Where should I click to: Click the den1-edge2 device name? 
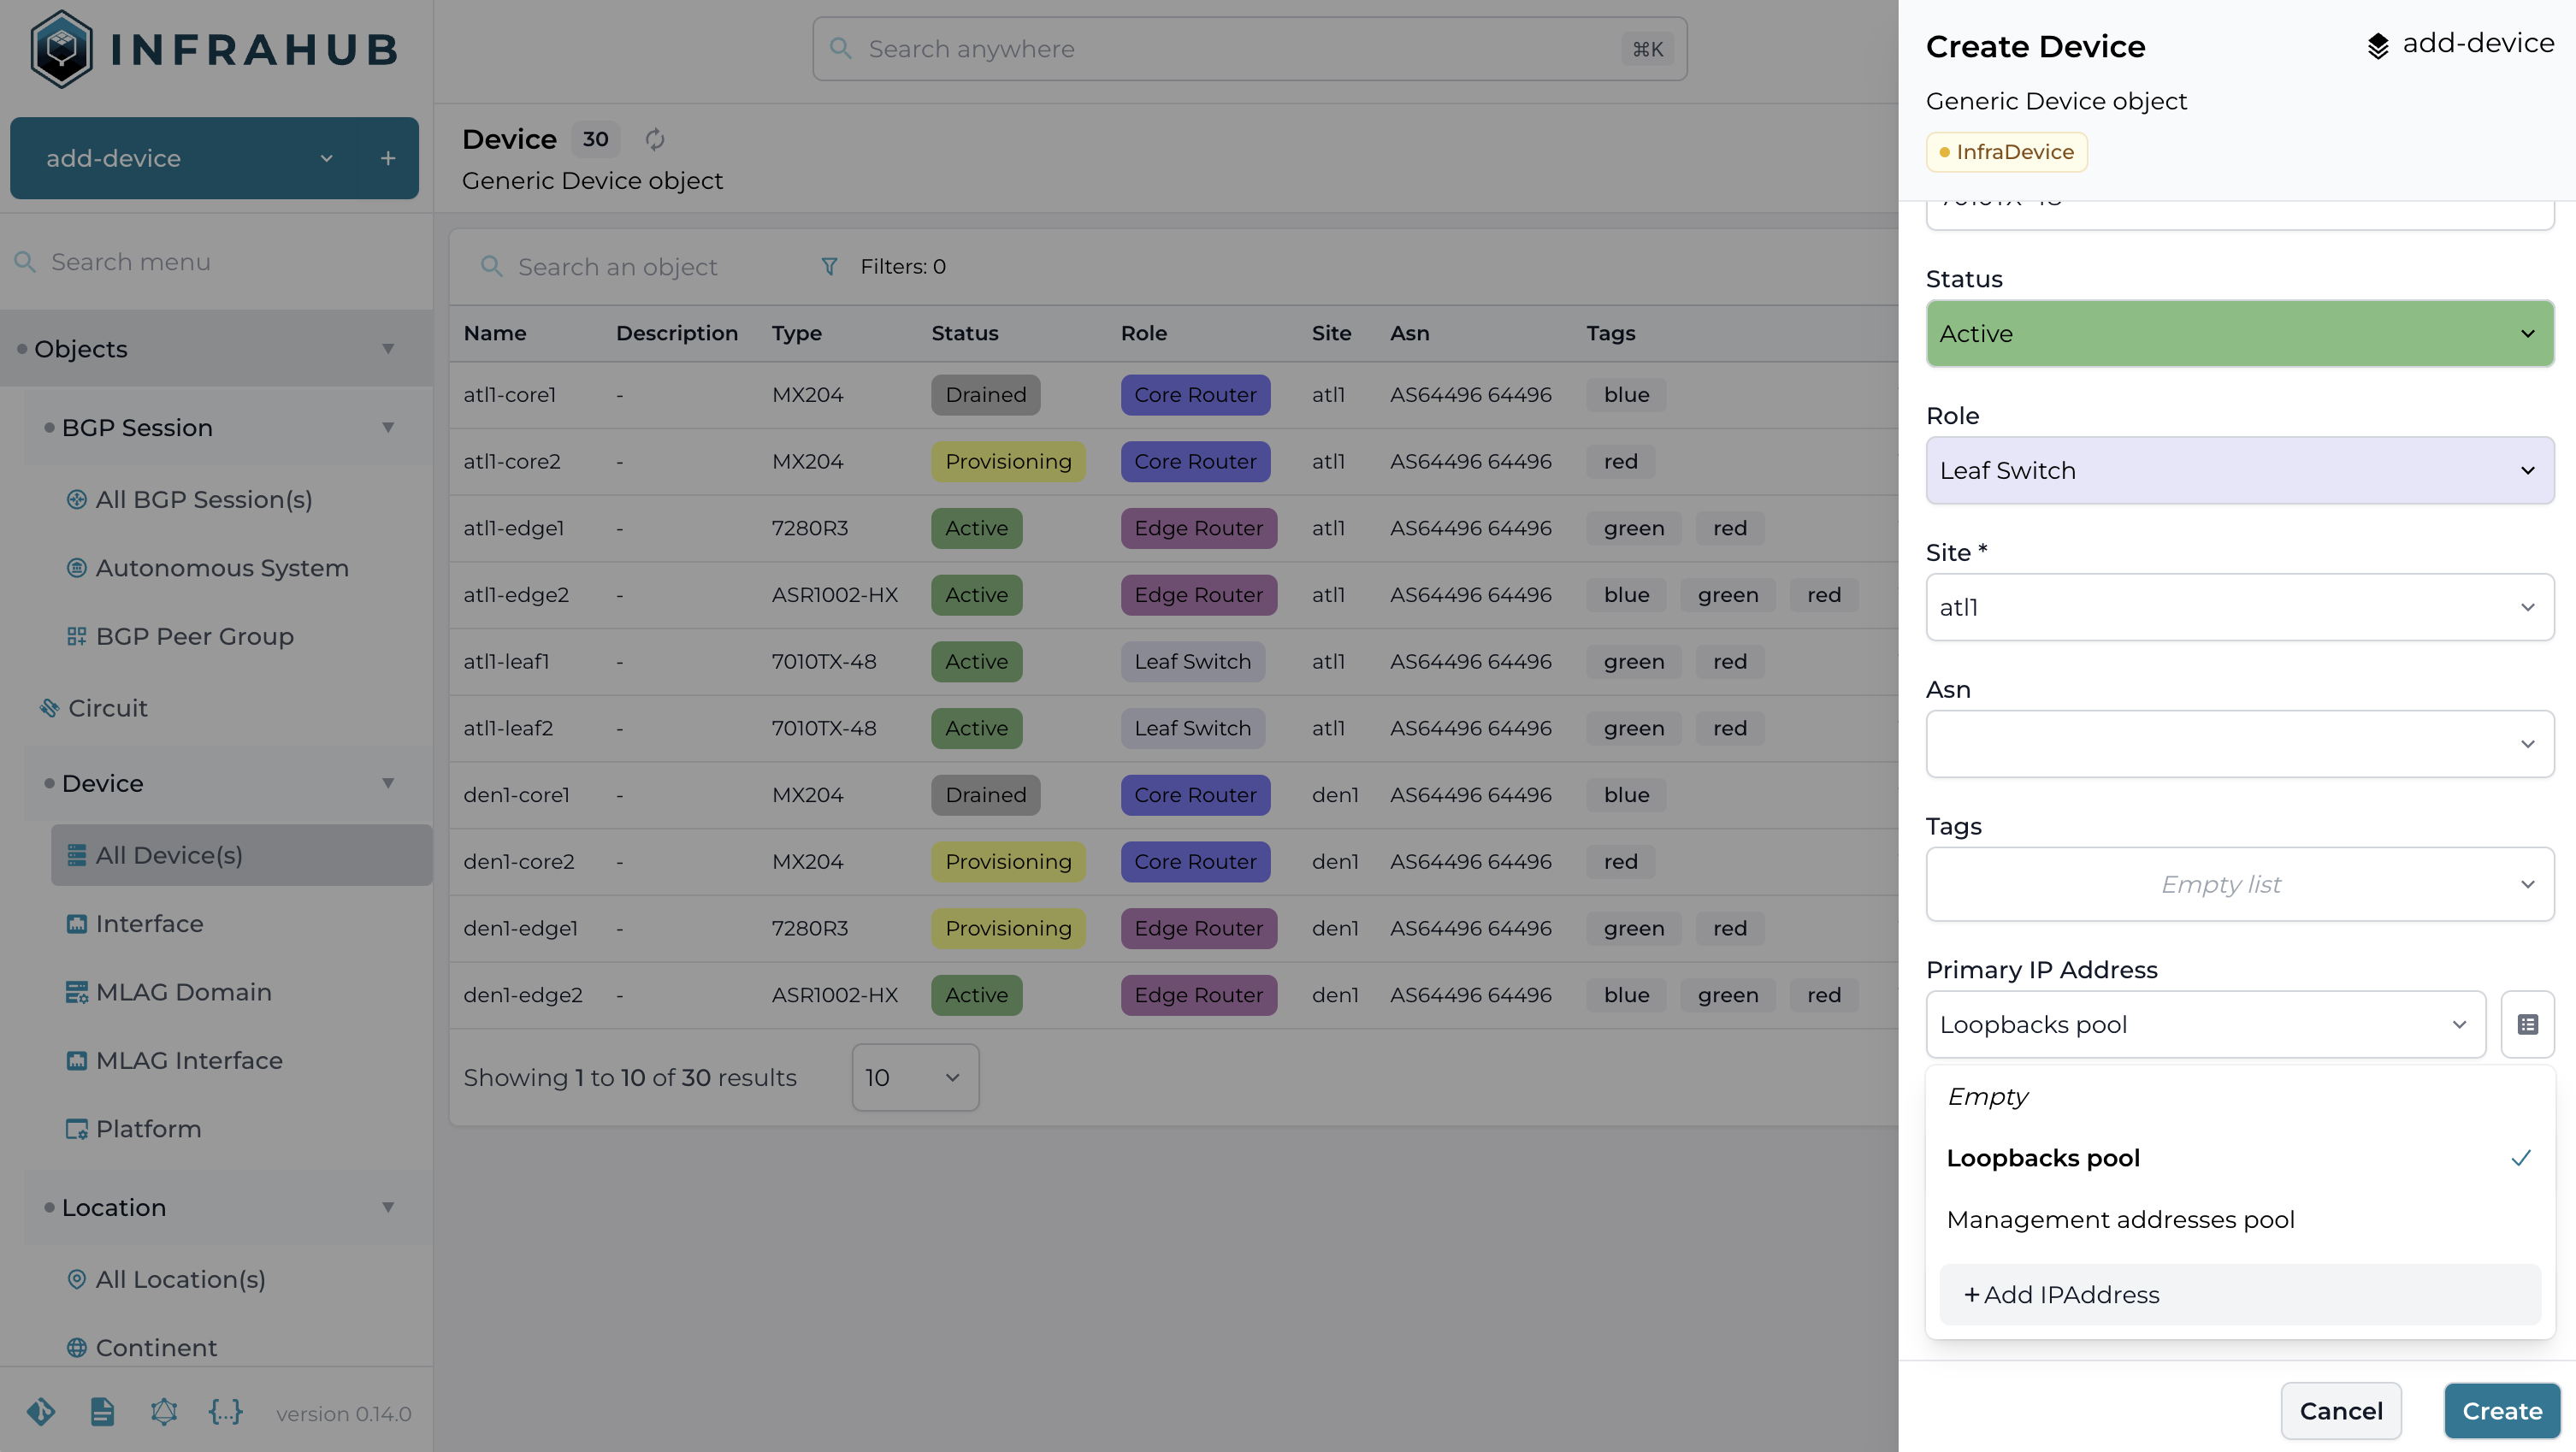522,995
